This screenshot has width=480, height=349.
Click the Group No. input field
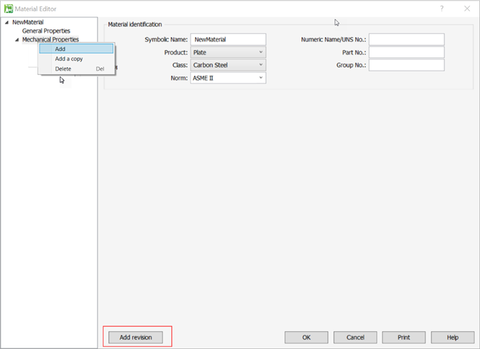pos(406,65)
